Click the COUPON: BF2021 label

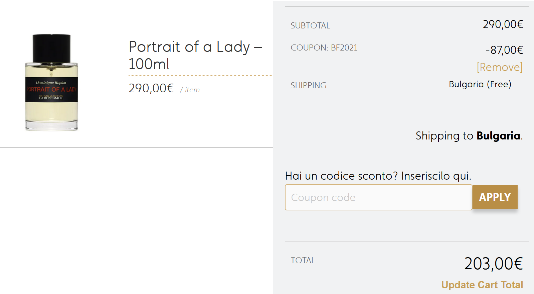(x=324, y=48)
